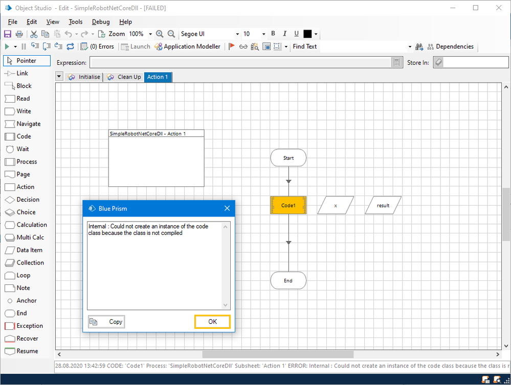Viewport: 511px width, 385px height.
Task: Zoom out with the magnifier minus icon
Action: tap(171, 34)
